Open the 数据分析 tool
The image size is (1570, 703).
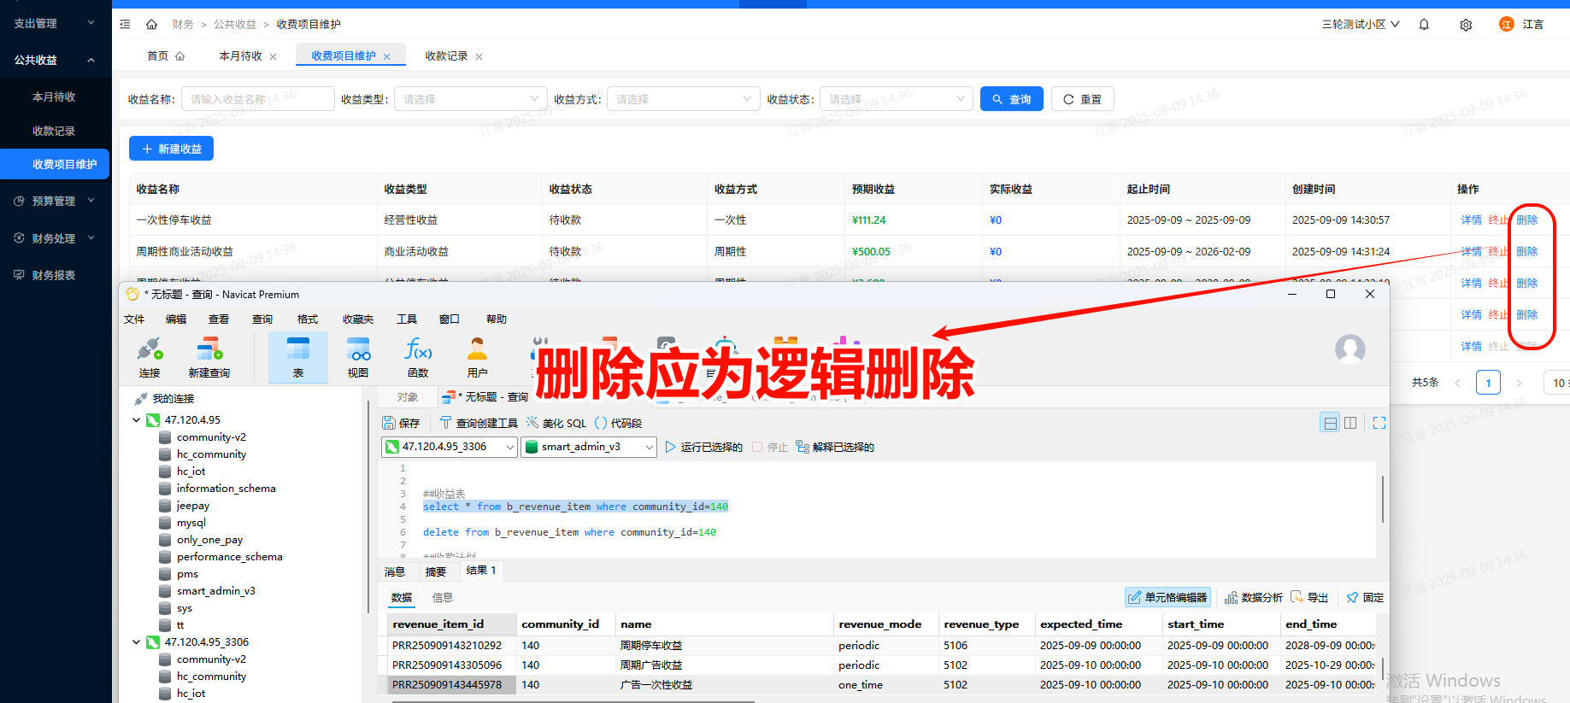click(x=1253, y=597)
